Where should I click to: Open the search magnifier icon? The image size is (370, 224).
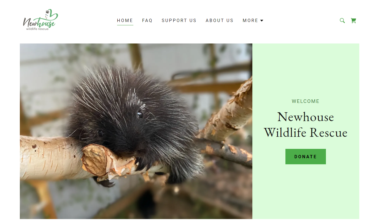(x=342, y=20)
